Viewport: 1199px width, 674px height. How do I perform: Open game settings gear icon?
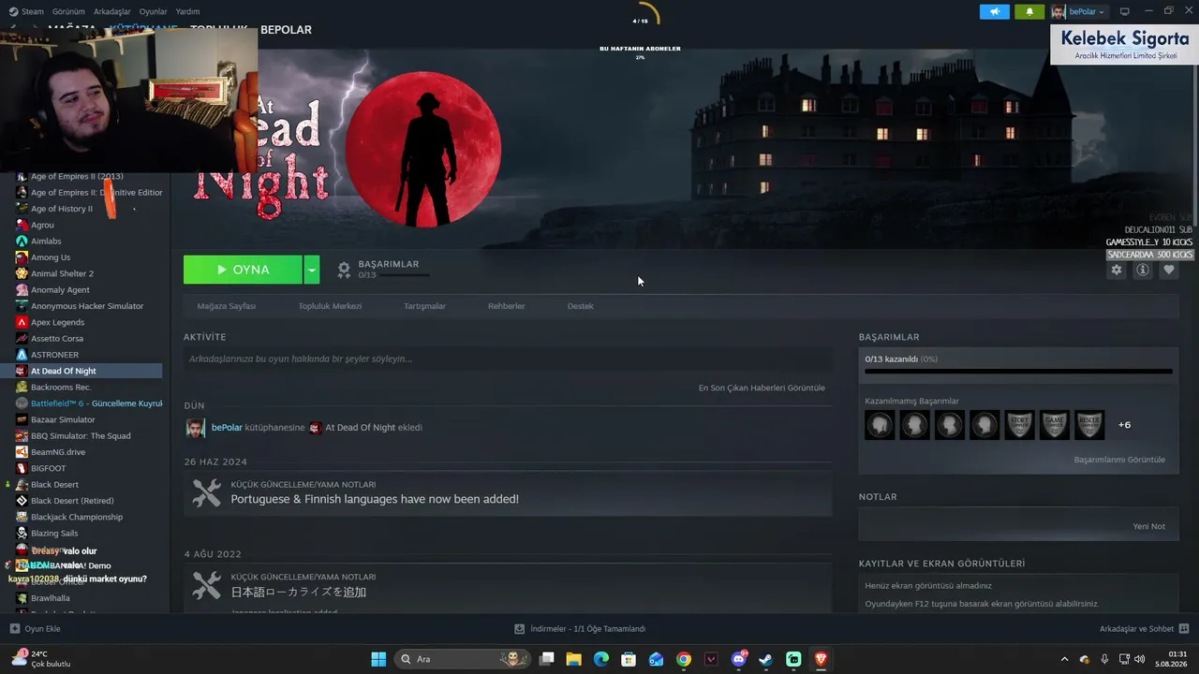point(1116,270)
